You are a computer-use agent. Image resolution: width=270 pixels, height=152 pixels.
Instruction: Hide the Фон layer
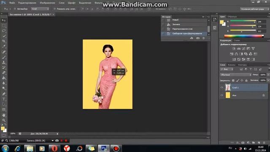(x=222, y=95)
